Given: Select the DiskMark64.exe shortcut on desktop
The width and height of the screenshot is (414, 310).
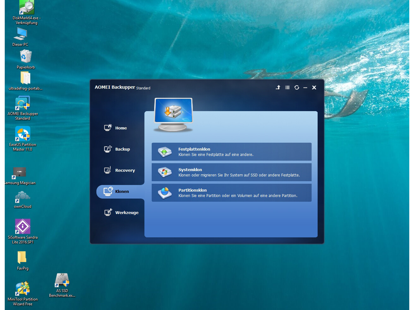Looking at the screenshot, I should point(27,13).
